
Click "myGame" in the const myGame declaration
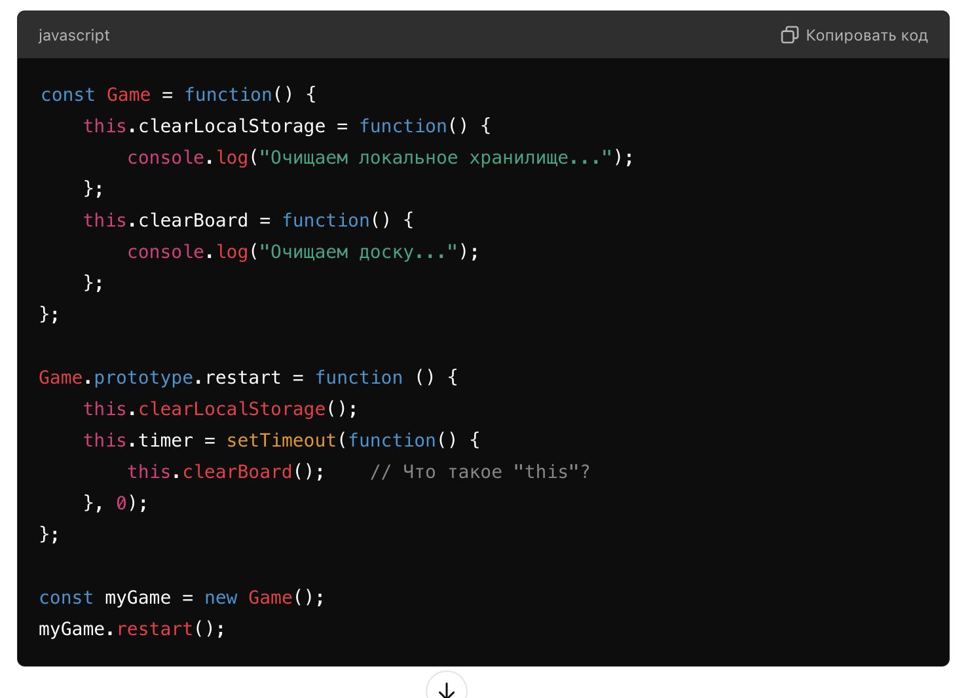[138, 598]
